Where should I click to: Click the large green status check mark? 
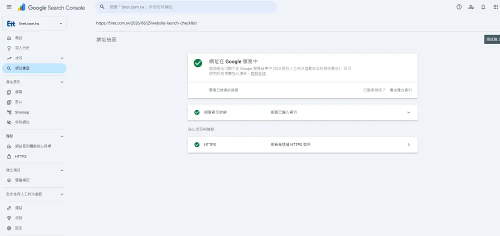pyautogui.click(x=197, y=63)
